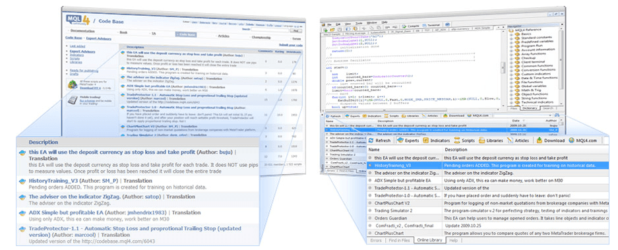Click Refresh in the enlarged library toolbar
Screen dimensions: 618x250
pyautogui.click(x=380, y=141)
